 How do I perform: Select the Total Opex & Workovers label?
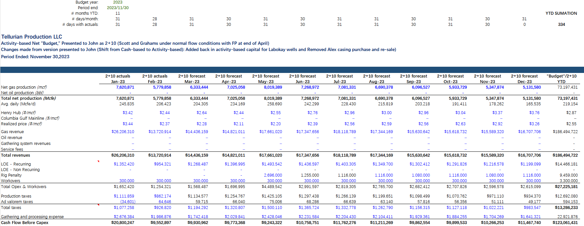tap(24, 187)
